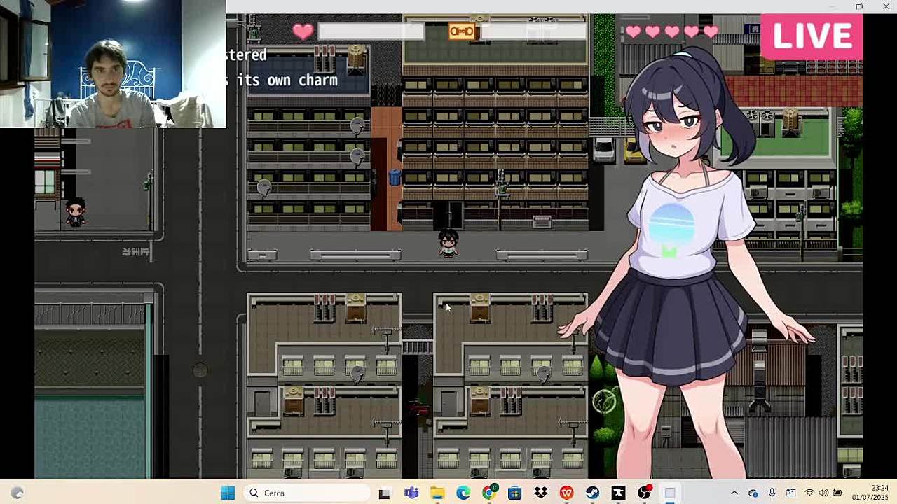Open Task View from the taskbar

point(384,493)
